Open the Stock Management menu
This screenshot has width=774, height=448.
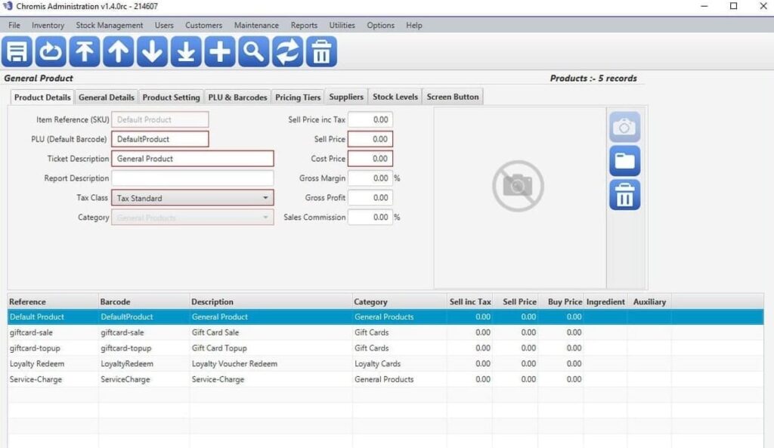(x=108, y=25)
